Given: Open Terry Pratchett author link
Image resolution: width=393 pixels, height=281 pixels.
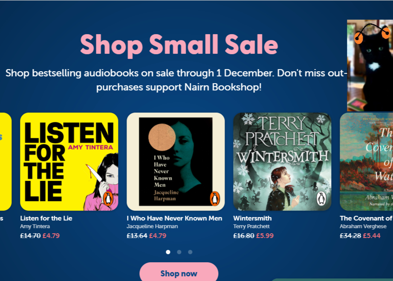Looking at the screenshot, I should point(251,226).
